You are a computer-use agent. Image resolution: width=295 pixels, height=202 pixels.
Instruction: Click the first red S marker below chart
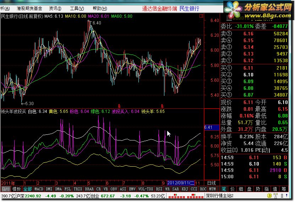coord(119,106)
